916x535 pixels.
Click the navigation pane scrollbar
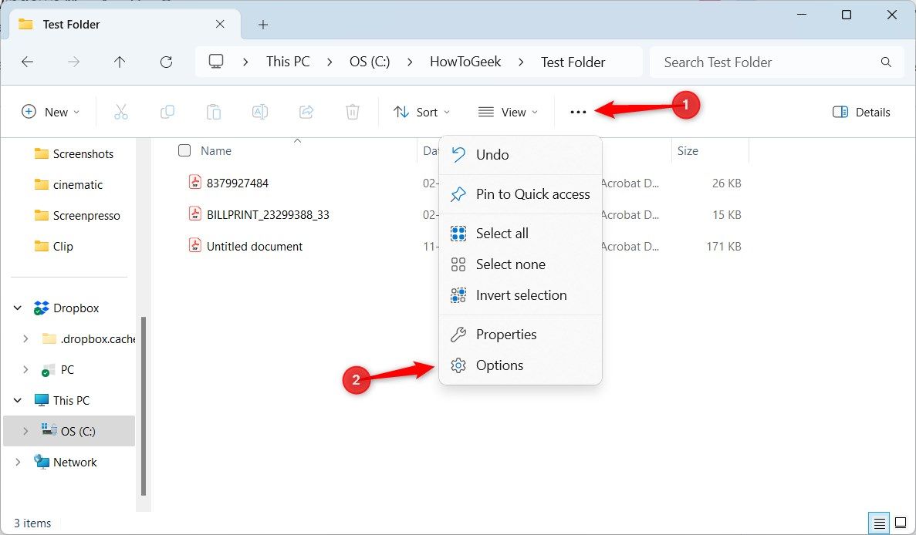(x=144, y=407)
